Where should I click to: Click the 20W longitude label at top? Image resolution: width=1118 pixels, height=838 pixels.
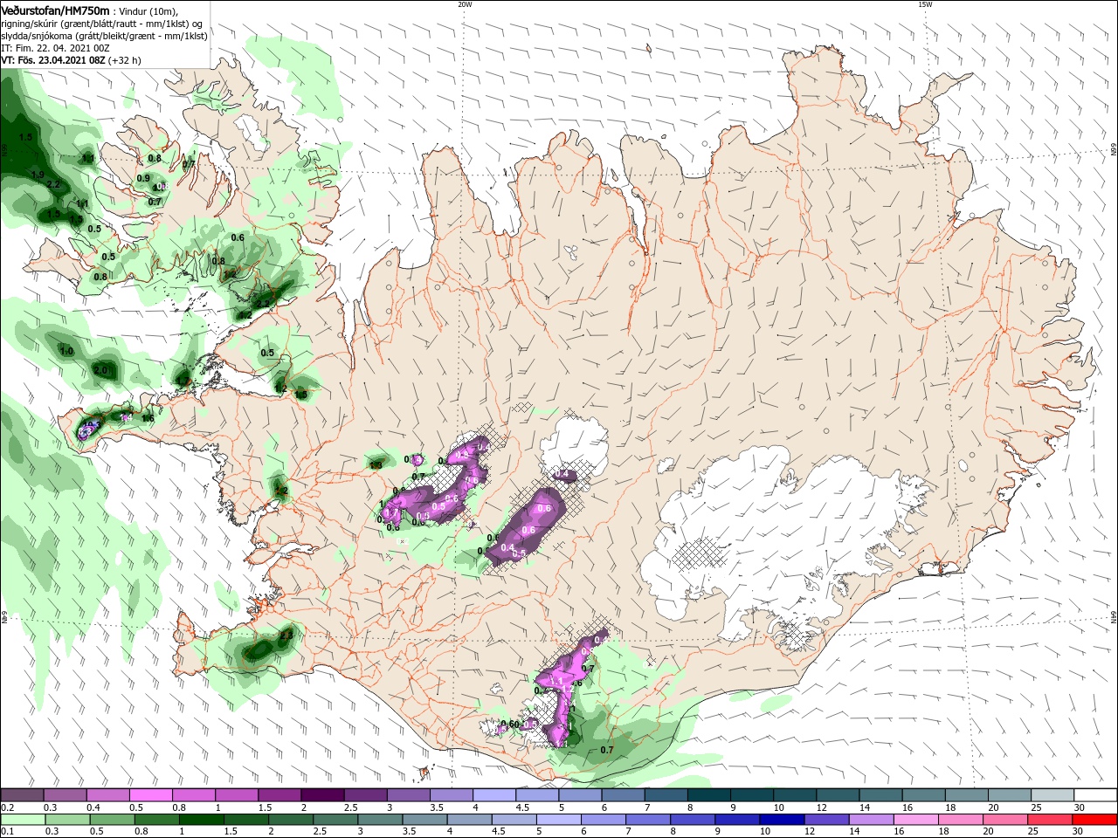pyautogui.click(x=465, y=4)
